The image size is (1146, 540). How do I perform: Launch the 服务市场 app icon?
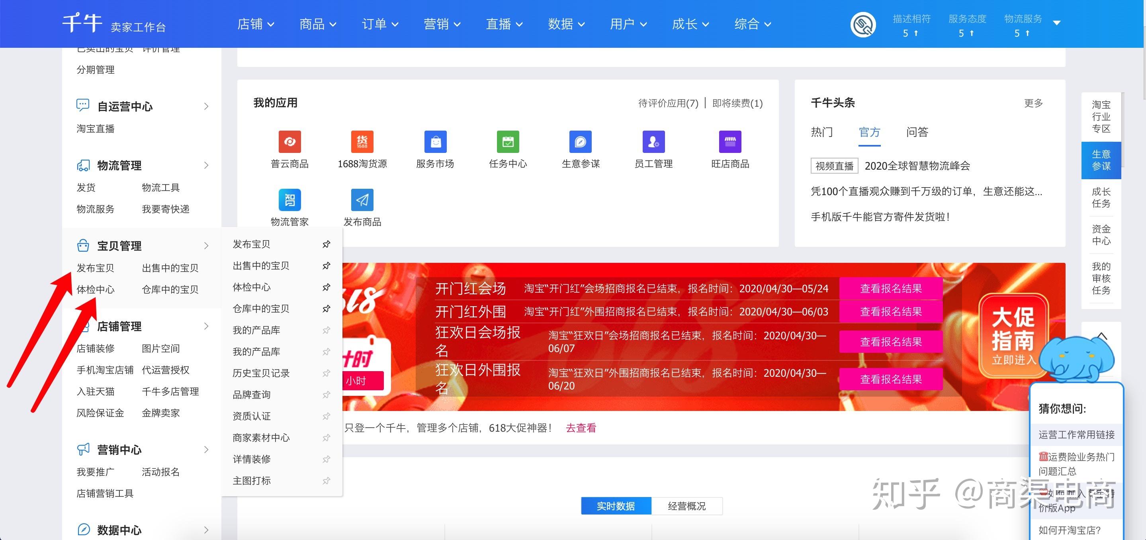pos(435,142)
